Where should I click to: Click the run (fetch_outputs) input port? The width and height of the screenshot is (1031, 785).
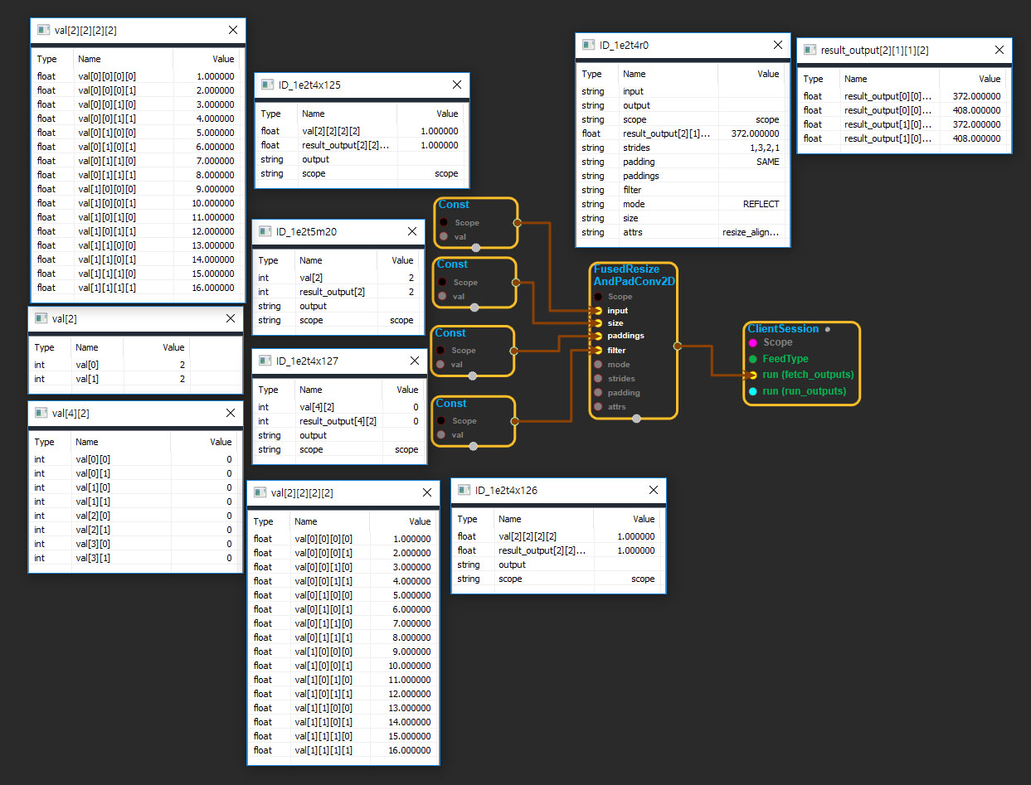point(752,375)
